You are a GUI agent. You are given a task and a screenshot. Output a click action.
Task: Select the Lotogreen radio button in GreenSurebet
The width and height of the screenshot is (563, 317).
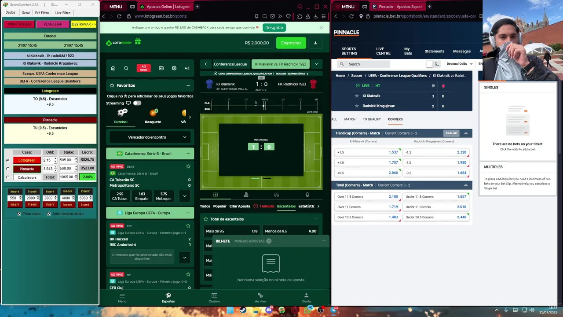7,160
